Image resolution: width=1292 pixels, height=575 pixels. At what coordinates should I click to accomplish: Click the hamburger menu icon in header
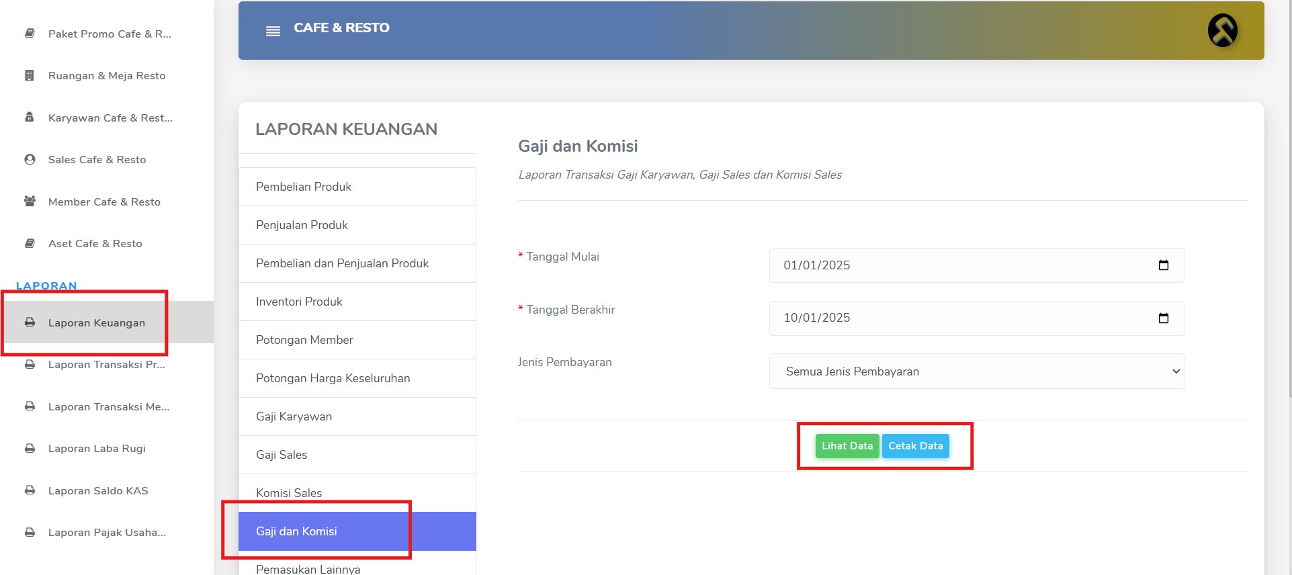point(273,31)
